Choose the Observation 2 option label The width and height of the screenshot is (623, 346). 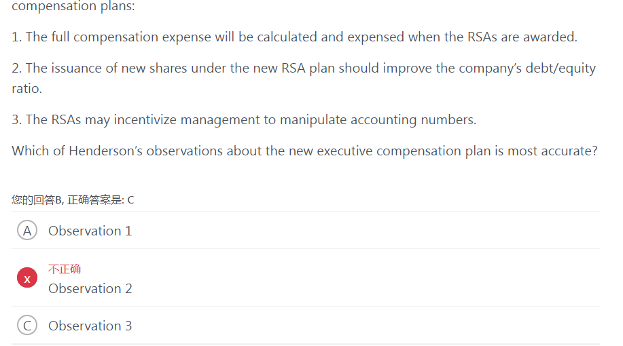90,288
